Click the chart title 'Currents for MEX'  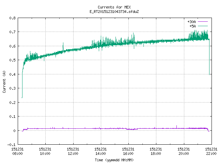114,7
